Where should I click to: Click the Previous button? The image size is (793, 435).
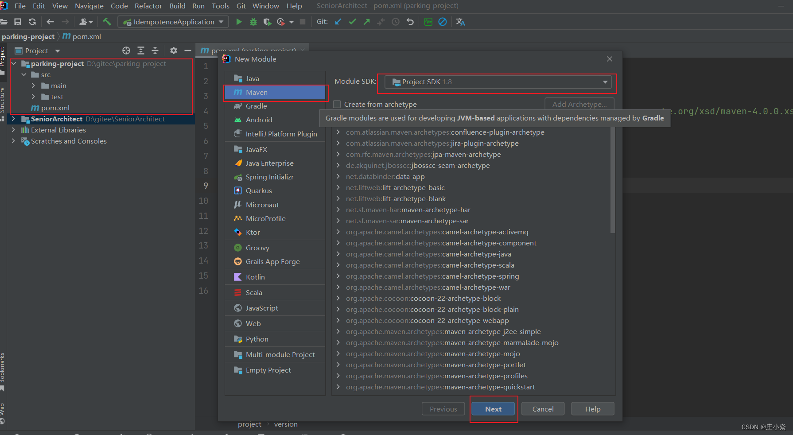pos(443,409)
